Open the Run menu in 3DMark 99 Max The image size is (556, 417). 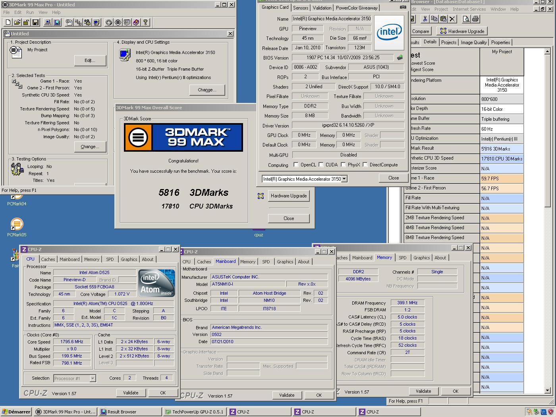[x=30, y=12]
